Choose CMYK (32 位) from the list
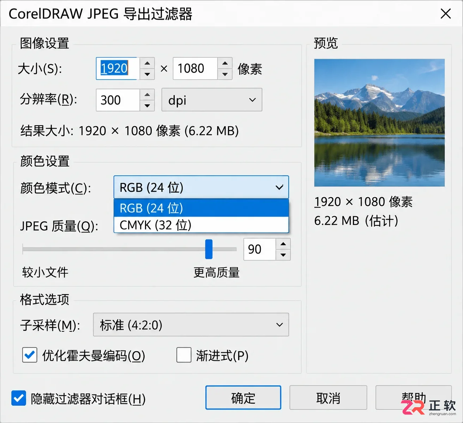The height and width of the screenshot is (423, 463). [x=201, y=225]
